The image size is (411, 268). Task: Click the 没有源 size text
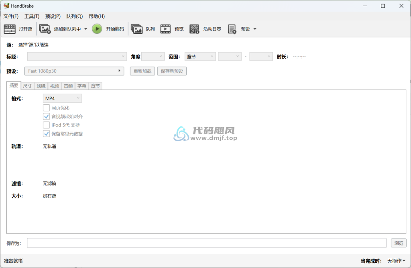[49, 196]
